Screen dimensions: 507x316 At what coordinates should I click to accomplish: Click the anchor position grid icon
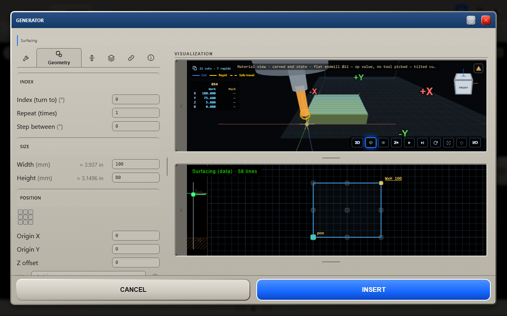[25, 217]
